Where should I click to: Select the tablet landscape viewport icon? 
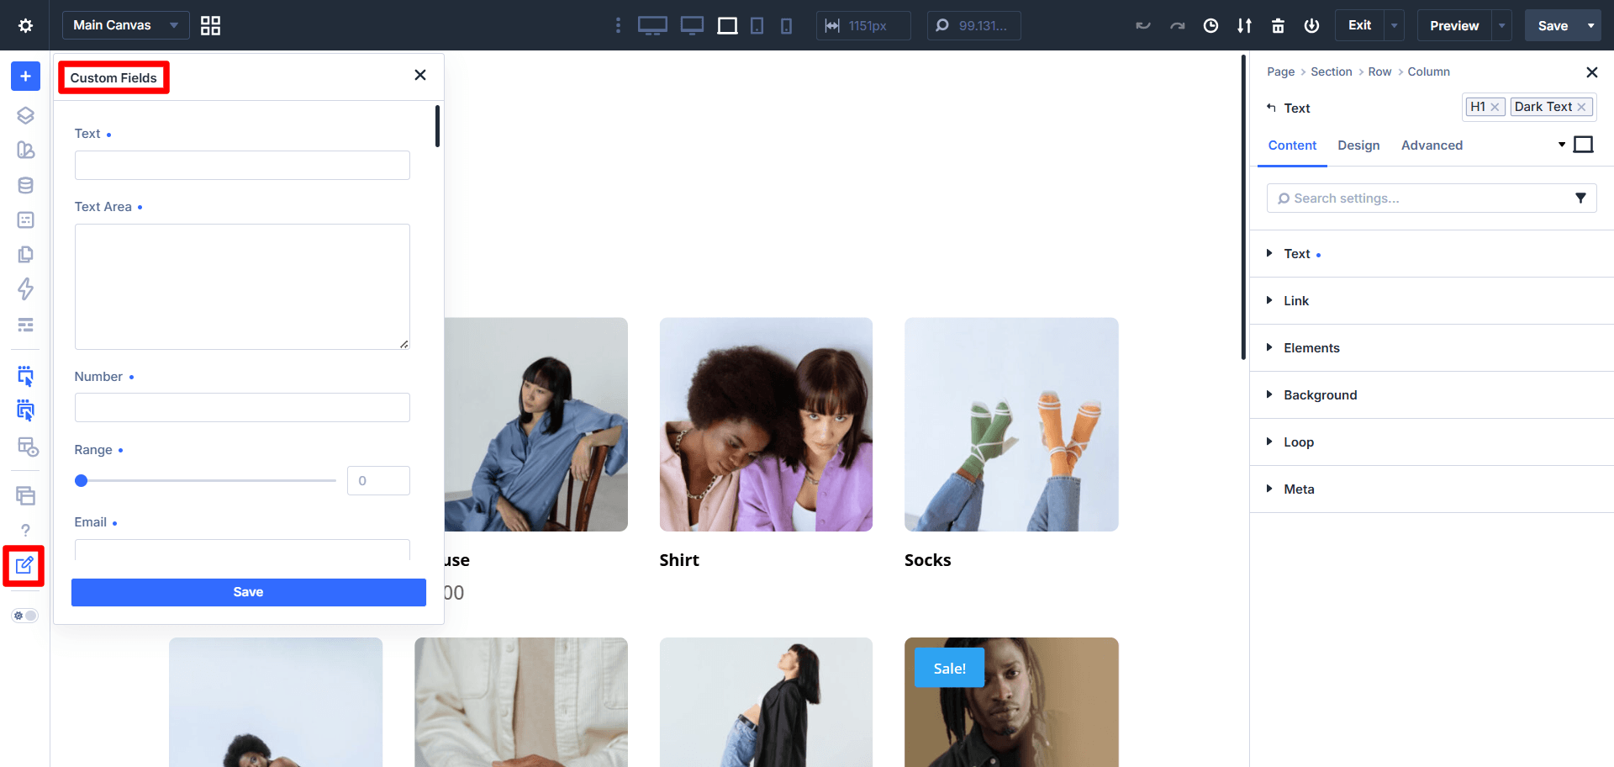click(x=727, y=26)
